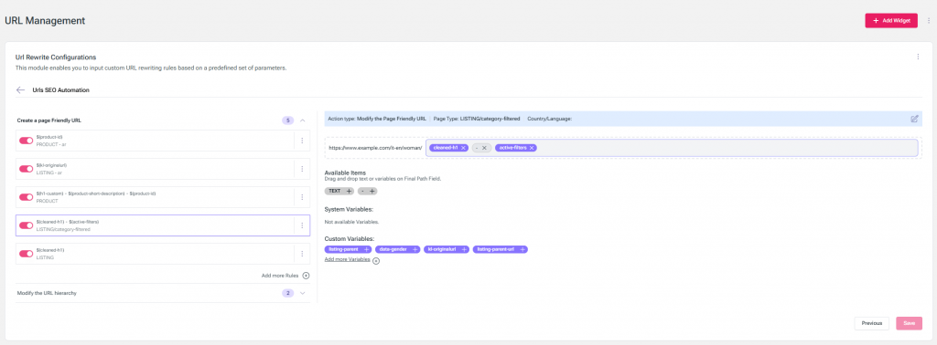Screen dimensions: 937x345
Task: Open the Url Rewrite Configurations module menu
Action: [x=918, y=57]
